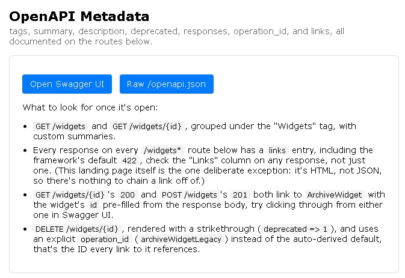Click the 200 status code chip
This screenshot has width=405, height=278.
coord(128,195)
